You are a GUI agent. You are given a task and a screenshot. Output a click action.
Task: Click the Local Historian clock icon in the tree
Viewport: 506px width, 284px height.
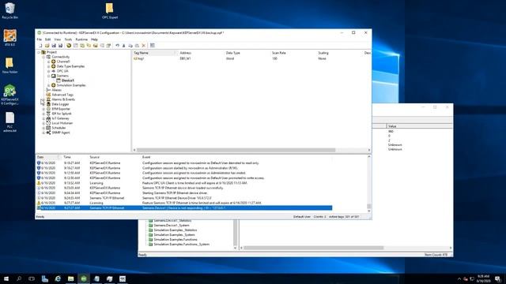[x=48, y=123]
